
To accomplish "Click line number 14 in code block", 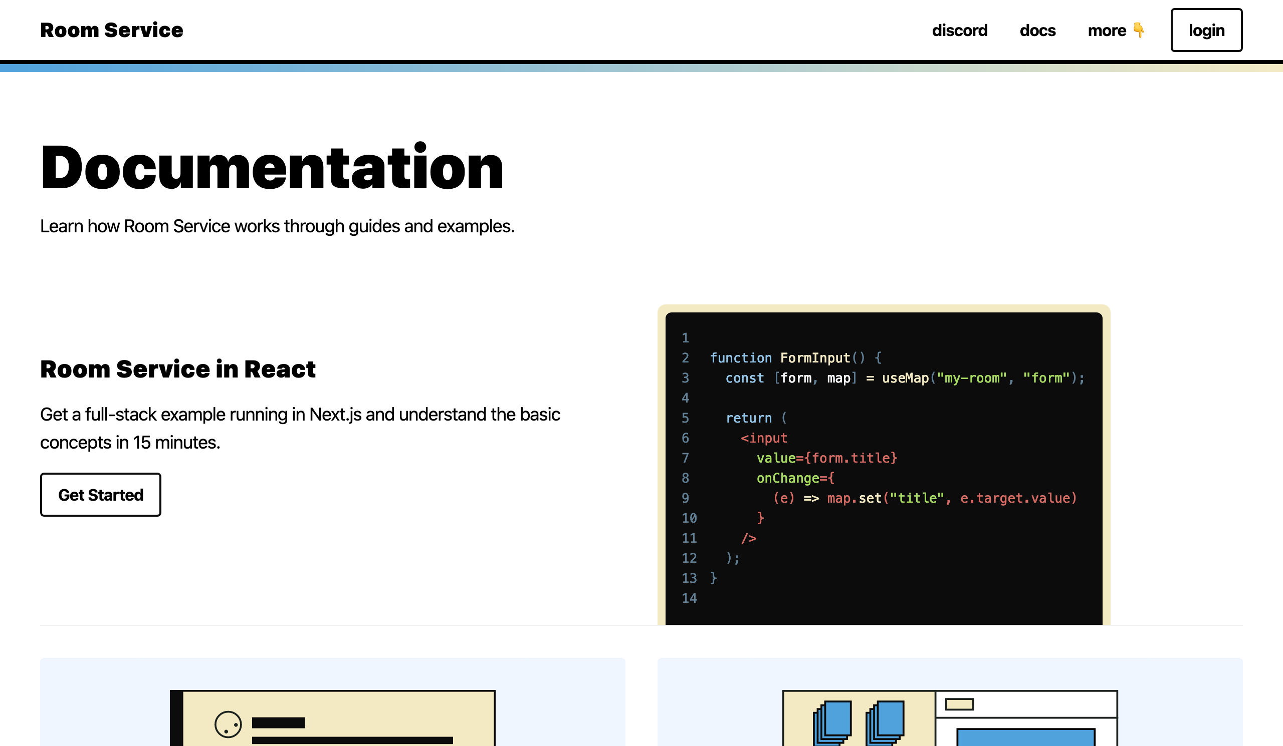I will [689, 598].
